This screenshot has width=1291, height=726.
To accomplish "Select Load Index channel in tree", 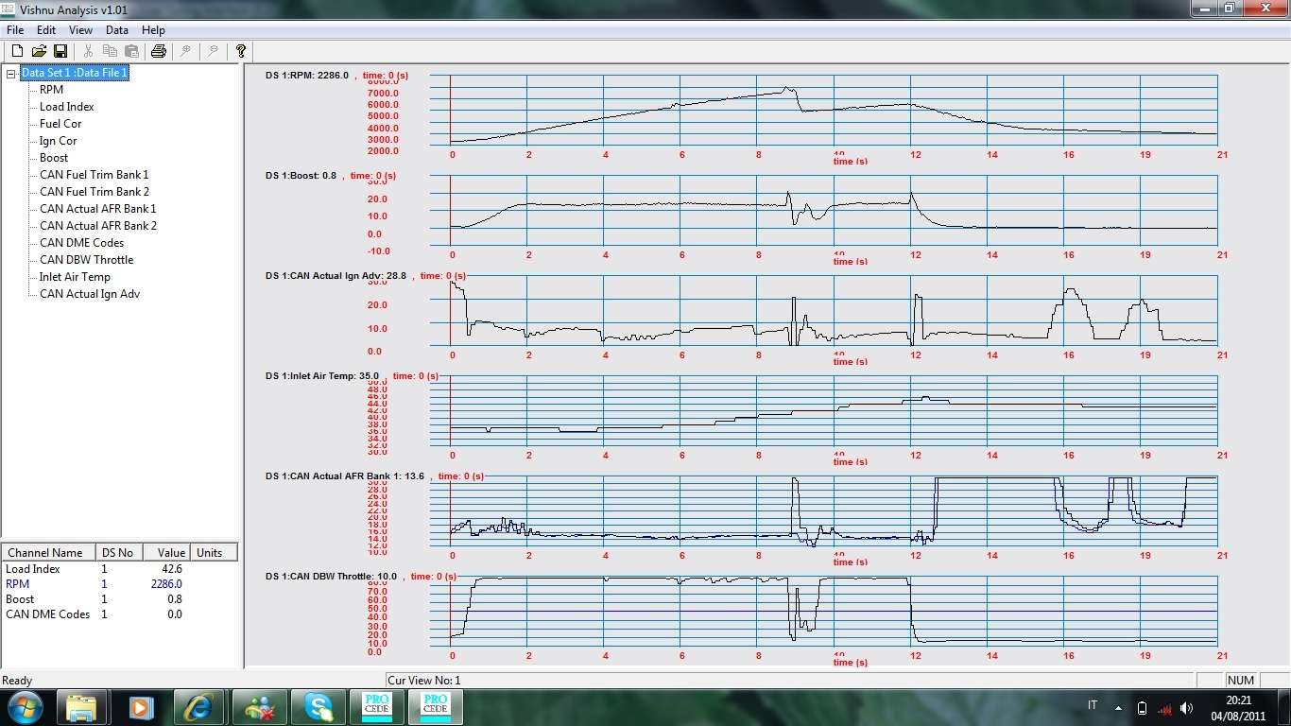I will (66, 107).
